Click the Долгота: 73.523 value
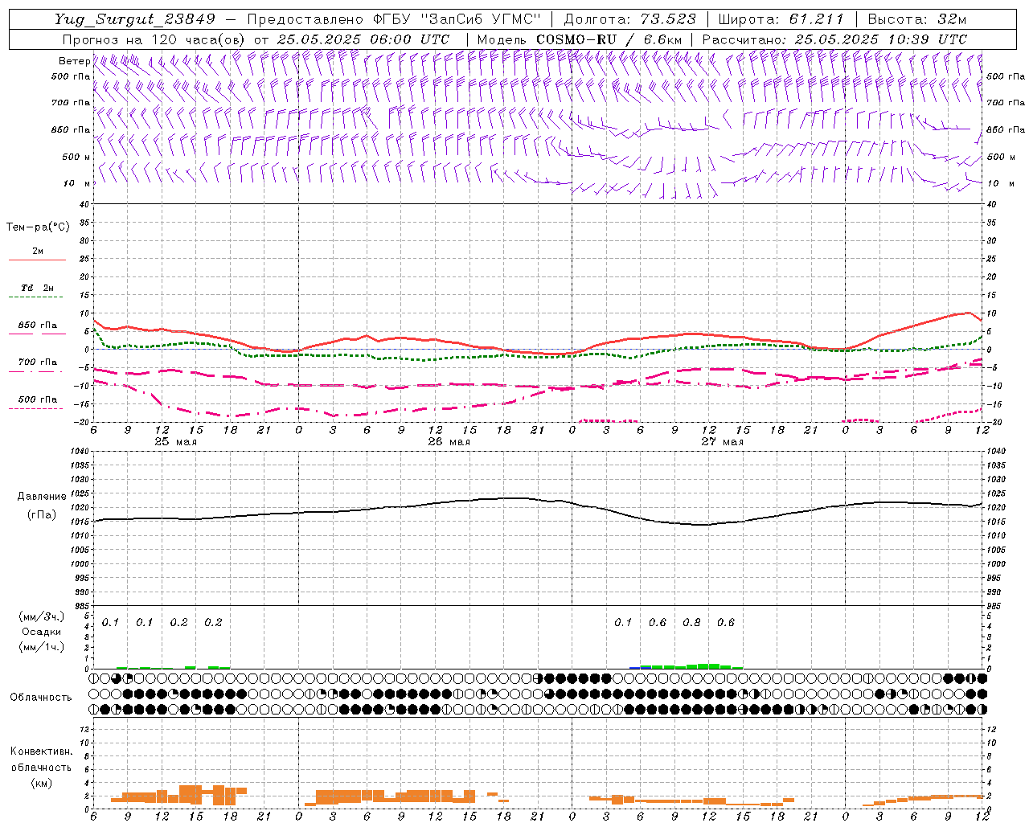 (629, 19)
